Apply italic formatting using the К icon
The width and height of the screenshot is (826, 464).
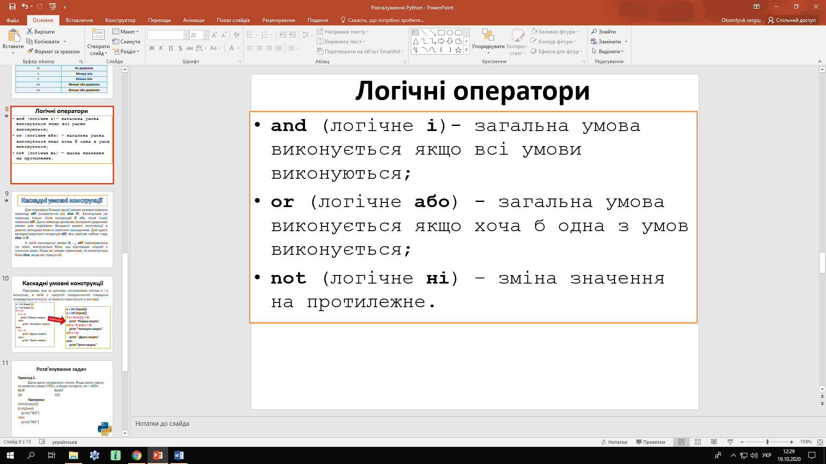point(161,48)
